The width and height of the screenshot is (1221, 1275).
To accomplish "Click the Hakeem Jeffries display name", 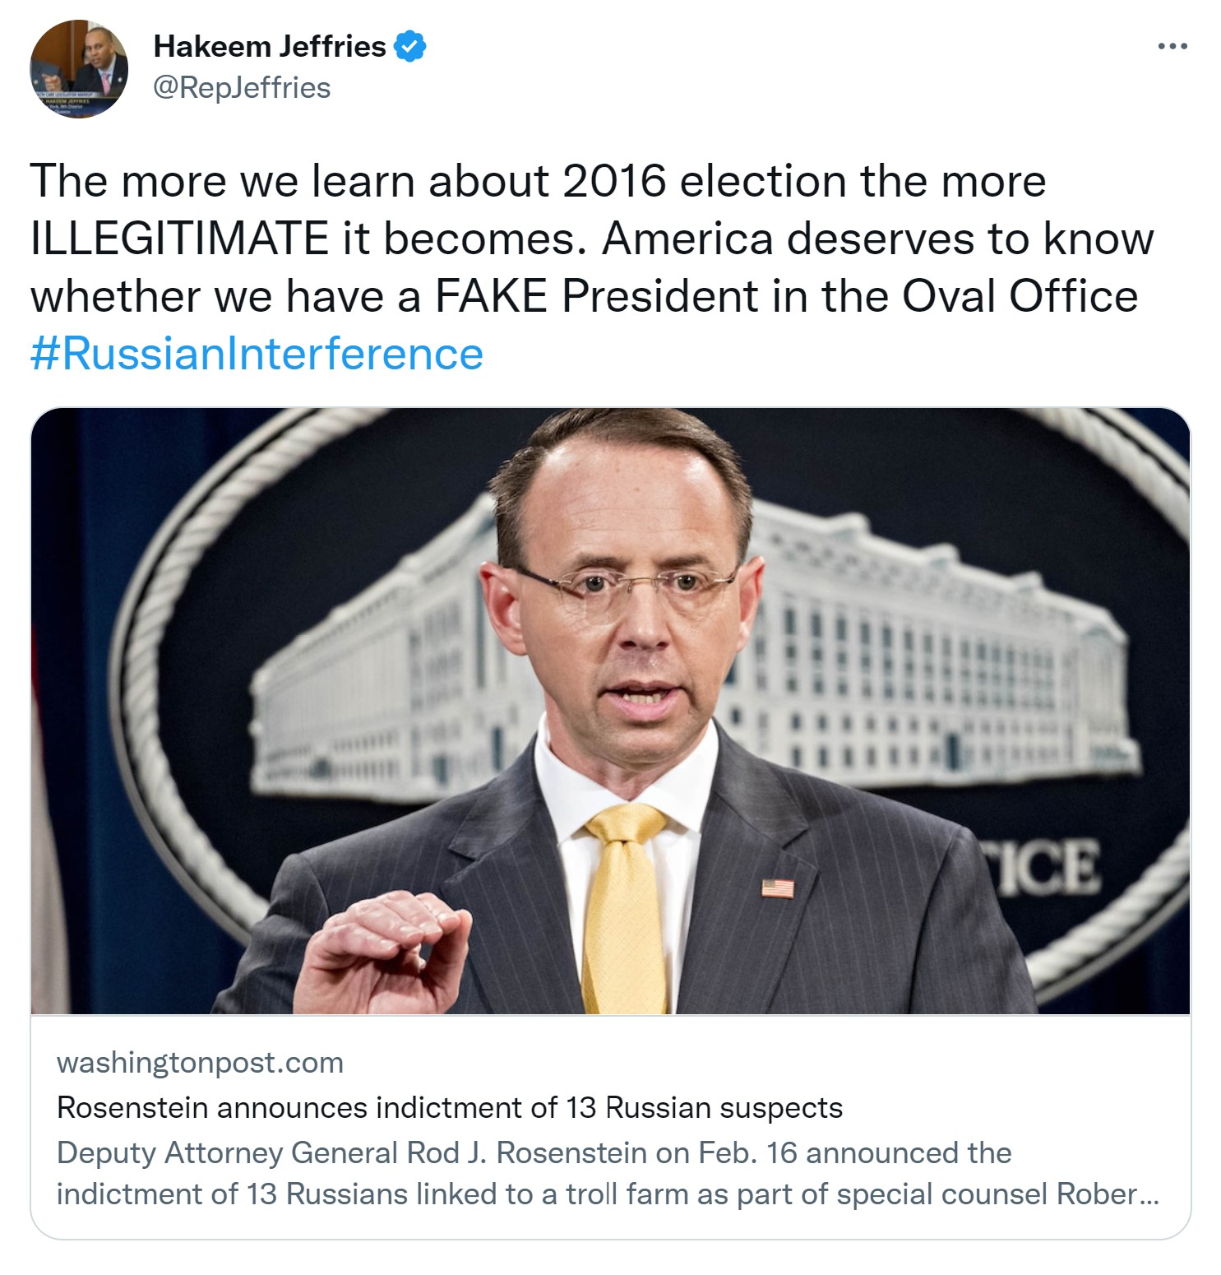I will [x=270, y=46].
